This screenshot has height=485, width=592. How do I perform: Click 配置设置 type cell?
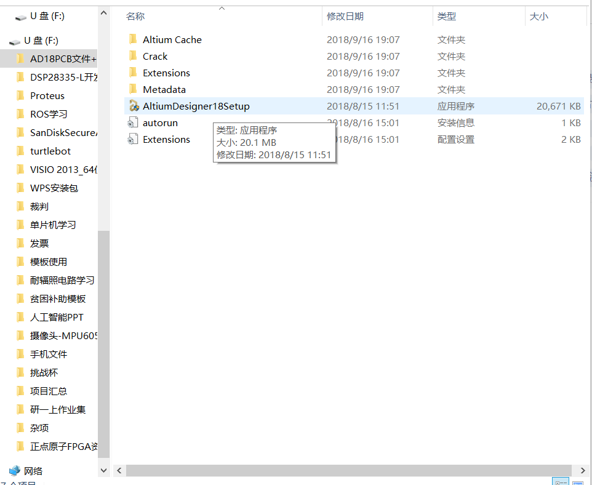coord(456,139)
